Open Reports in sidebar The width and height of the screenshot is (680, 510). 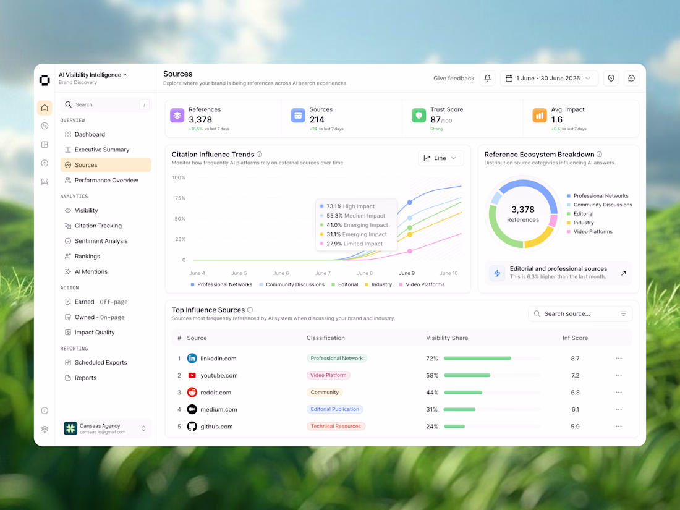[105, 378]
